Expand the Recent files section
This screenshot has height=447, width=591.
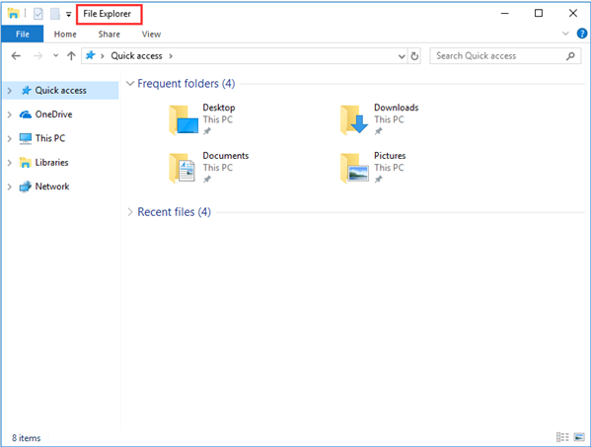(130, 212)
